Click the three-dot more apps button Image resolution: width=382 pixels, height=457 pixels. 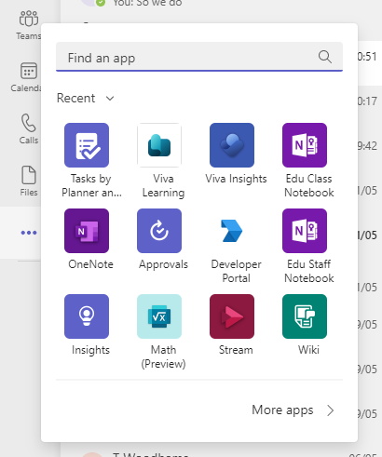[x=29, y=233]
